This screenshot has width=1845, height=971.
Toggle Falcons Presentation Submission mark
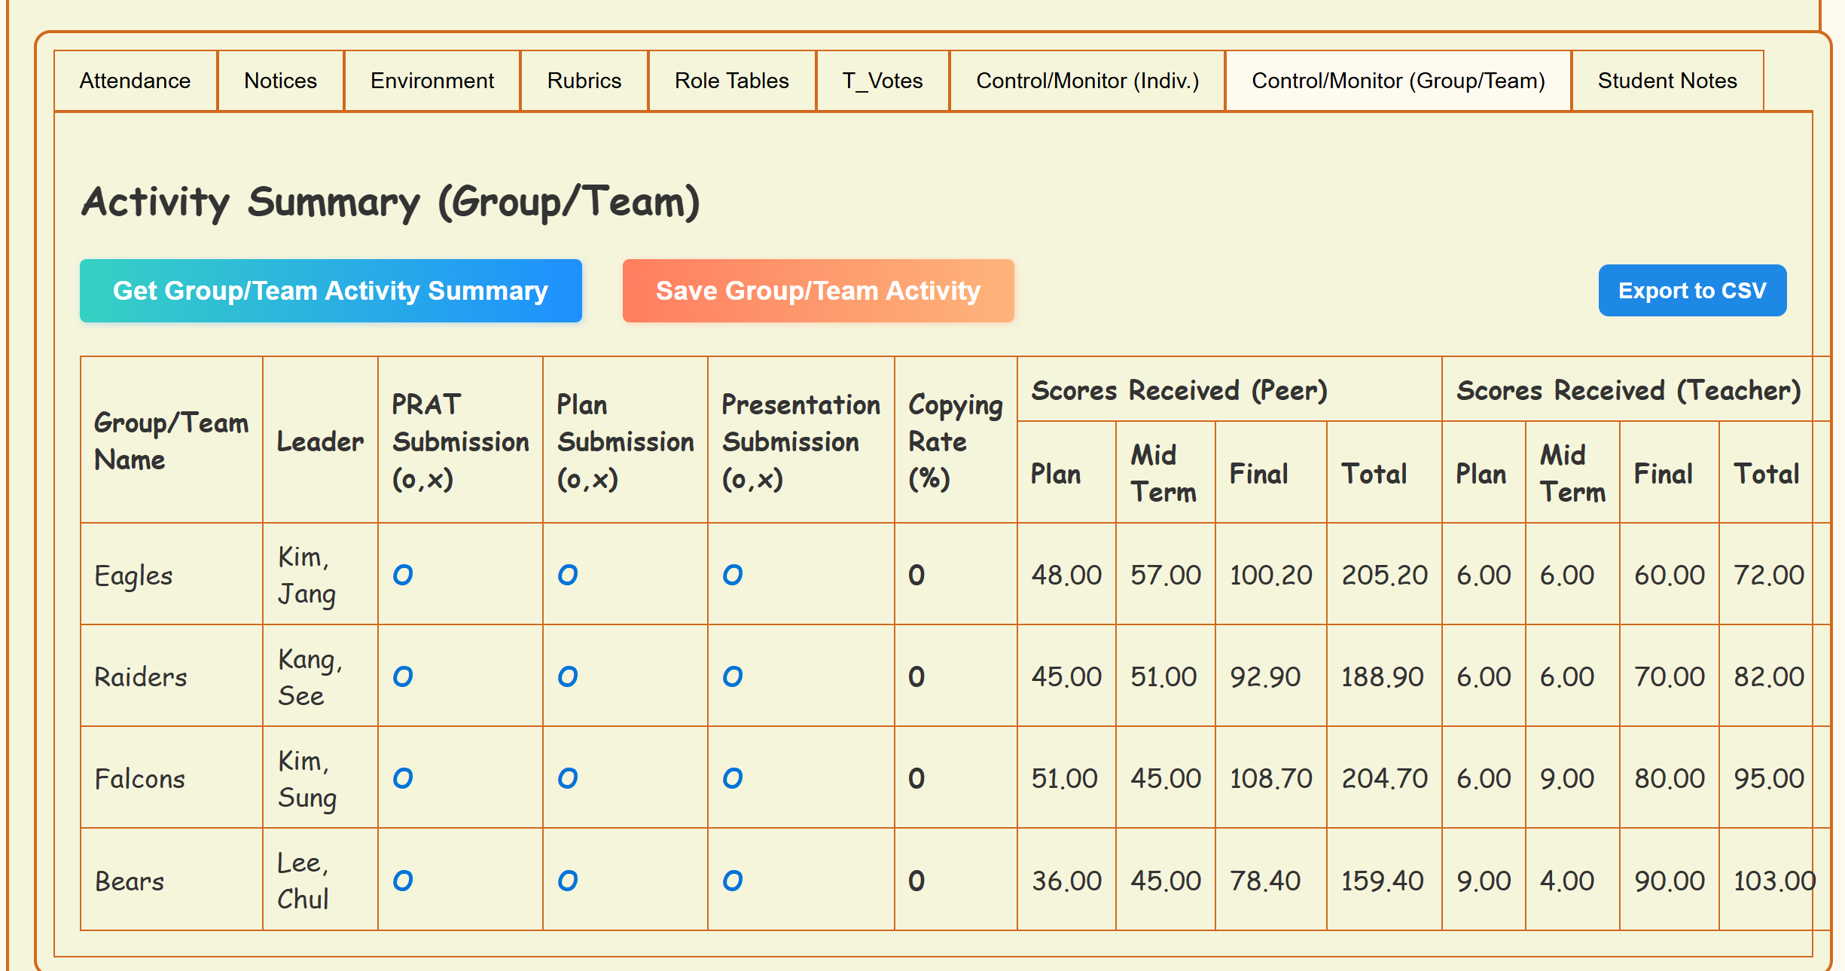733,778
